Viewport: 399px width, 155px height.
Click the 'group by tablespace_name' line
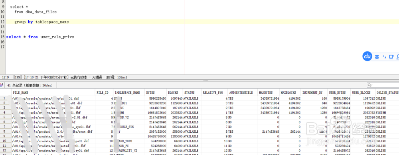point(41,22)
